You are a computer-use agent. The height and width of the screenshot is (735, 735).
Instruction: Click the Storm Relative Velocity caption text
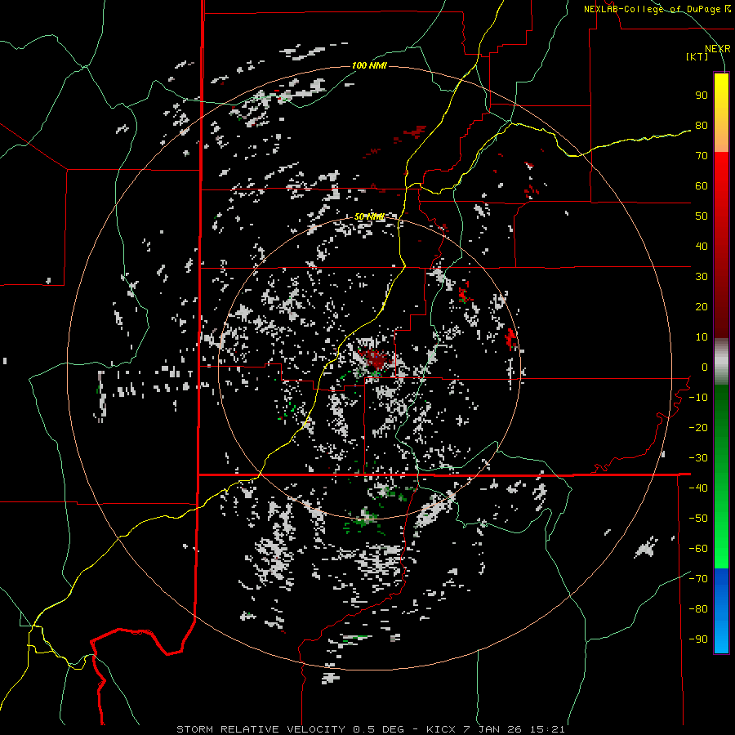370,729
